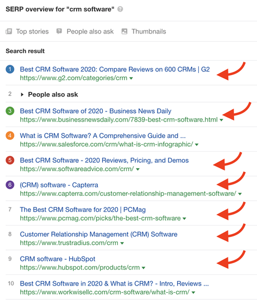The width and height of the screenshot is (257, 300).
Task: Select the blue position 1 badge
Action: pos(10,69)
